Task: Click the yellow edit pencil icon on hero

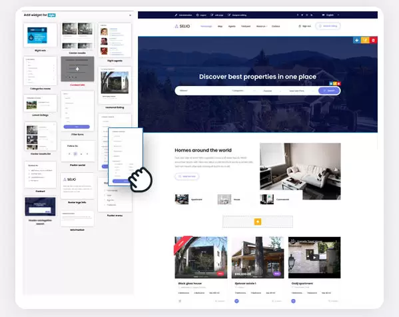Action: click(x=365, y=40)
